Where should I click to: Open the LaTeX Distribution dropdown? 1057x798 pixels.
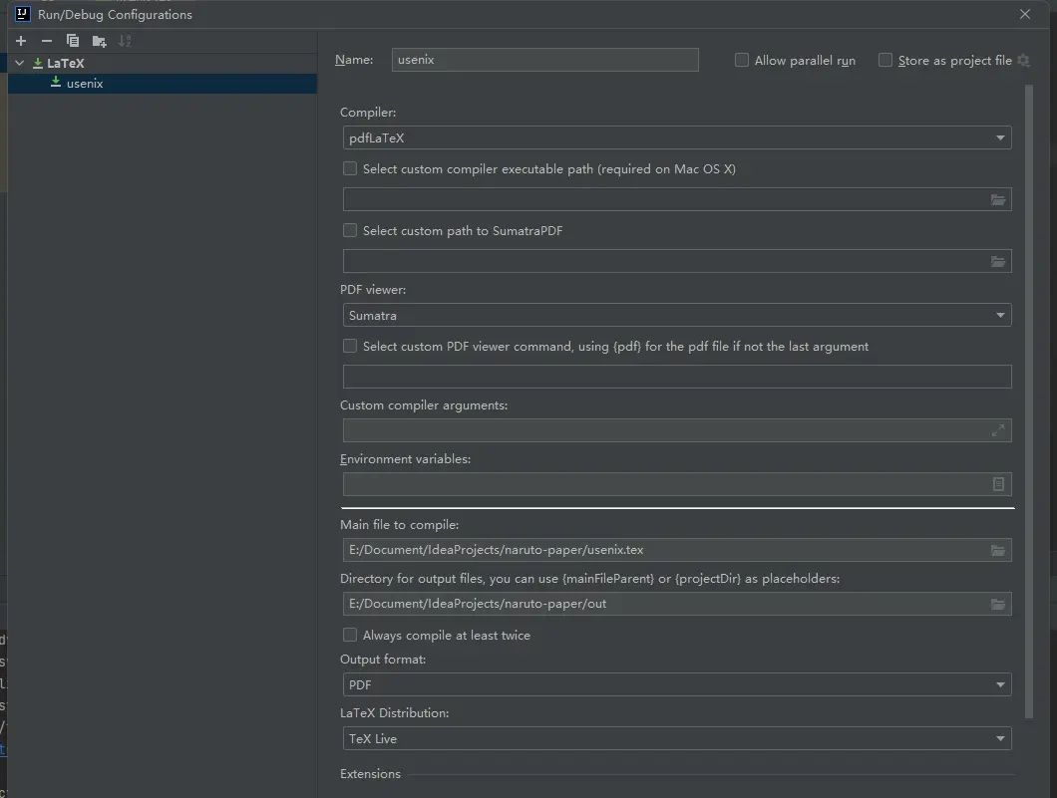999,738
